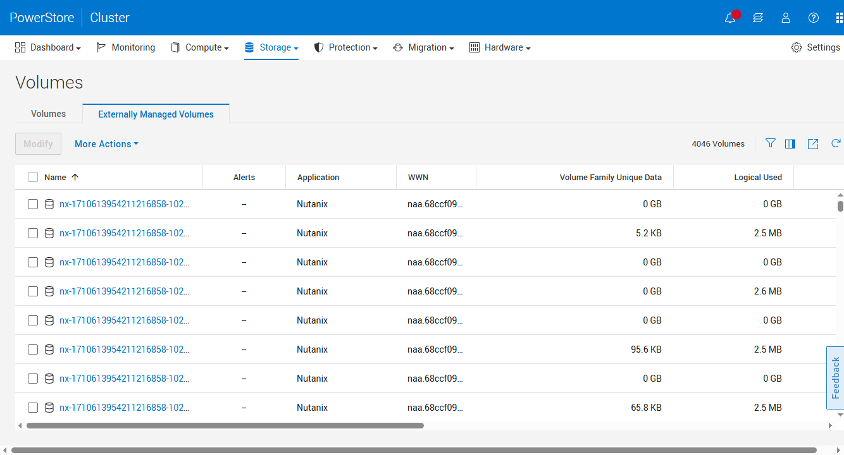Expand the Dashboard menu
The image size is (844, 455).
48,47
